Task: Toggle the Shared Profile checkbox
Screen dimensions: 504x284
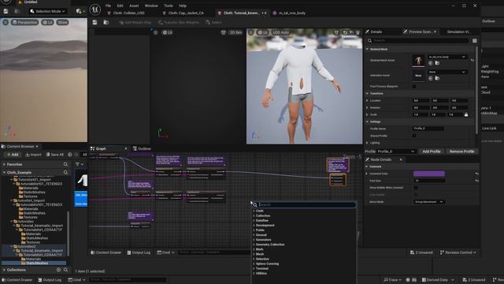Action: [414, 136]
